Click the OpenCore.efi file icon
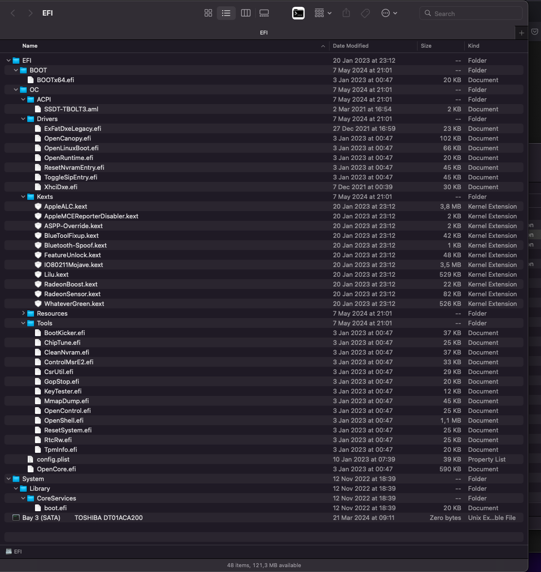Image resolution: width=541 pixels, height=572 pixels. click(31, 469)
